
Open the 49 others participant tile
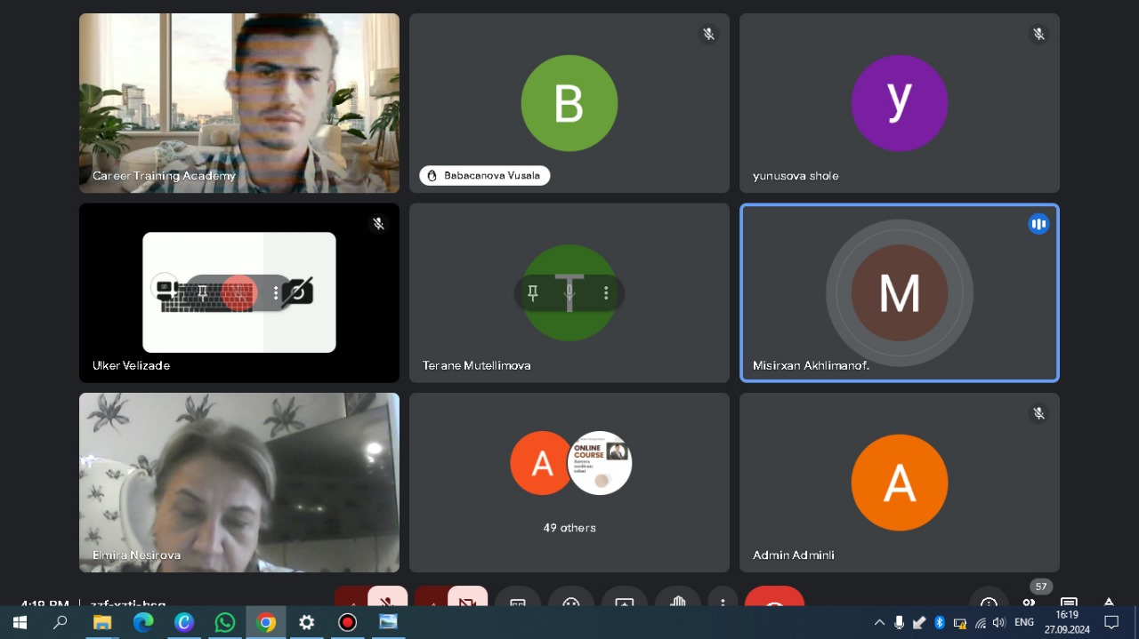pyautogui.click(x=569, y=483)
